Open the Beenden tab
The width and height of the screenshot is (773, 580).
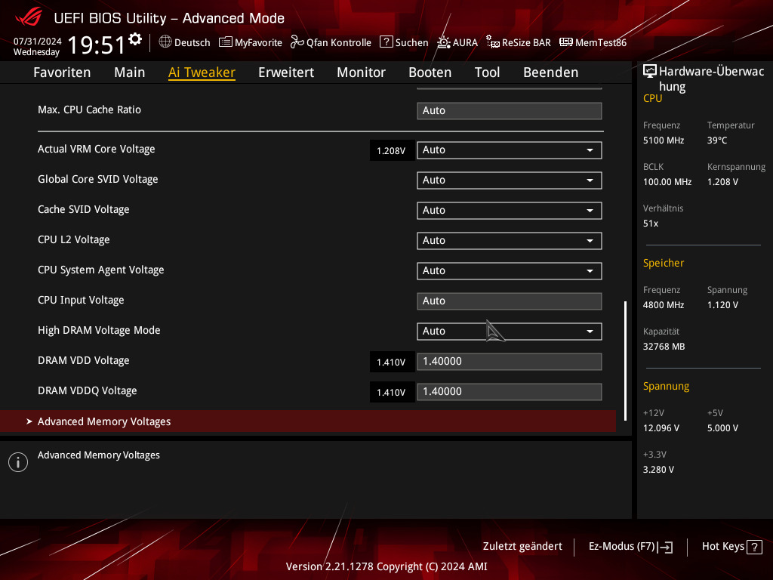[550, 72]
